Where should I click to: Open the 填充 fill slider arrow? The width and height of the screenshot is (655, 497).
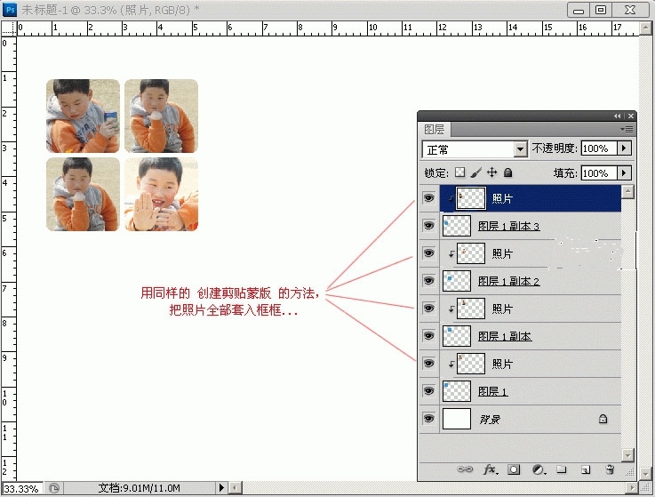pyautogui.click(x=625, y=172)
